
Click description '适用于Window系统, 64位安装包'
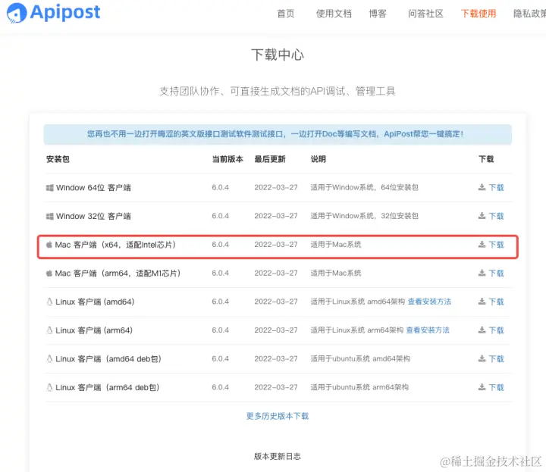coord(365,187)
